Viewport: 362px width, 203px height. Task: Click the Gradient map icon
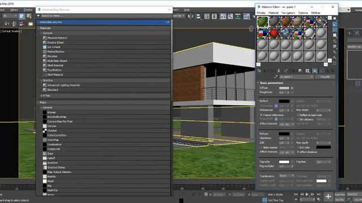(45, 163)
